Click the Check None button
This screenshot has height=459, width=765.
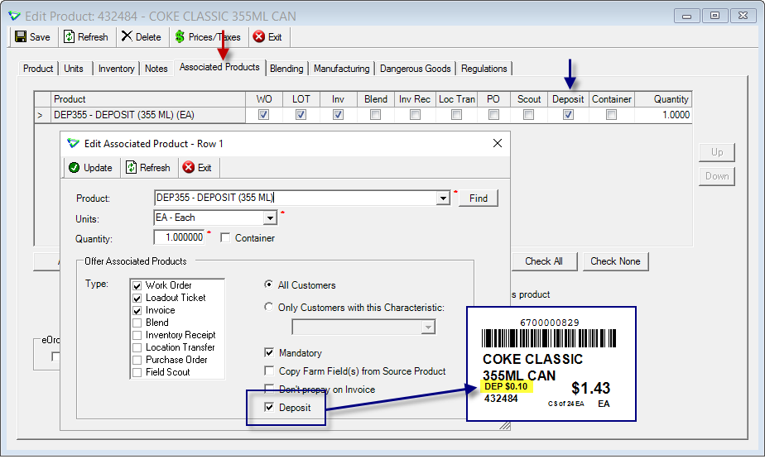[x=615, y=261]
